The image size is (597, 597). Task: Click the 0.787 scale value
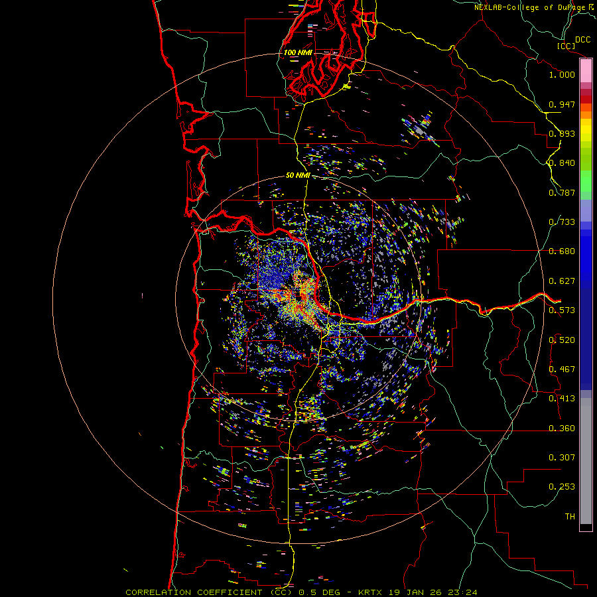click(x=562, y=192)
